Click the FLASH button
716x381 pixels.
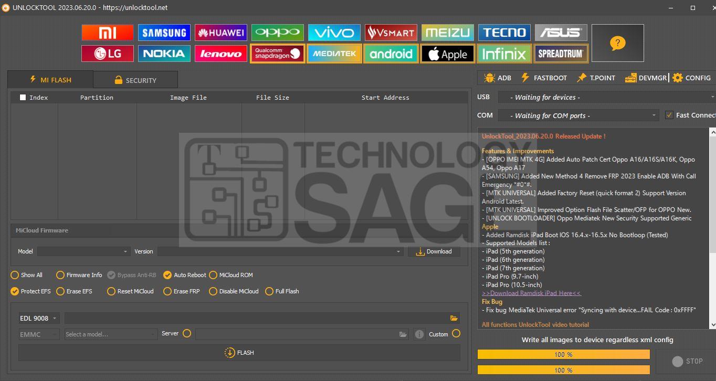click(x=239, y=353)
